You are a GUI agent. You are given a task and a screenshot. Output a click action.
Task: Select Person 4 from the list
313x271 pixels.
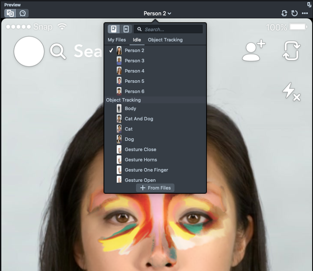click(134, 71)
